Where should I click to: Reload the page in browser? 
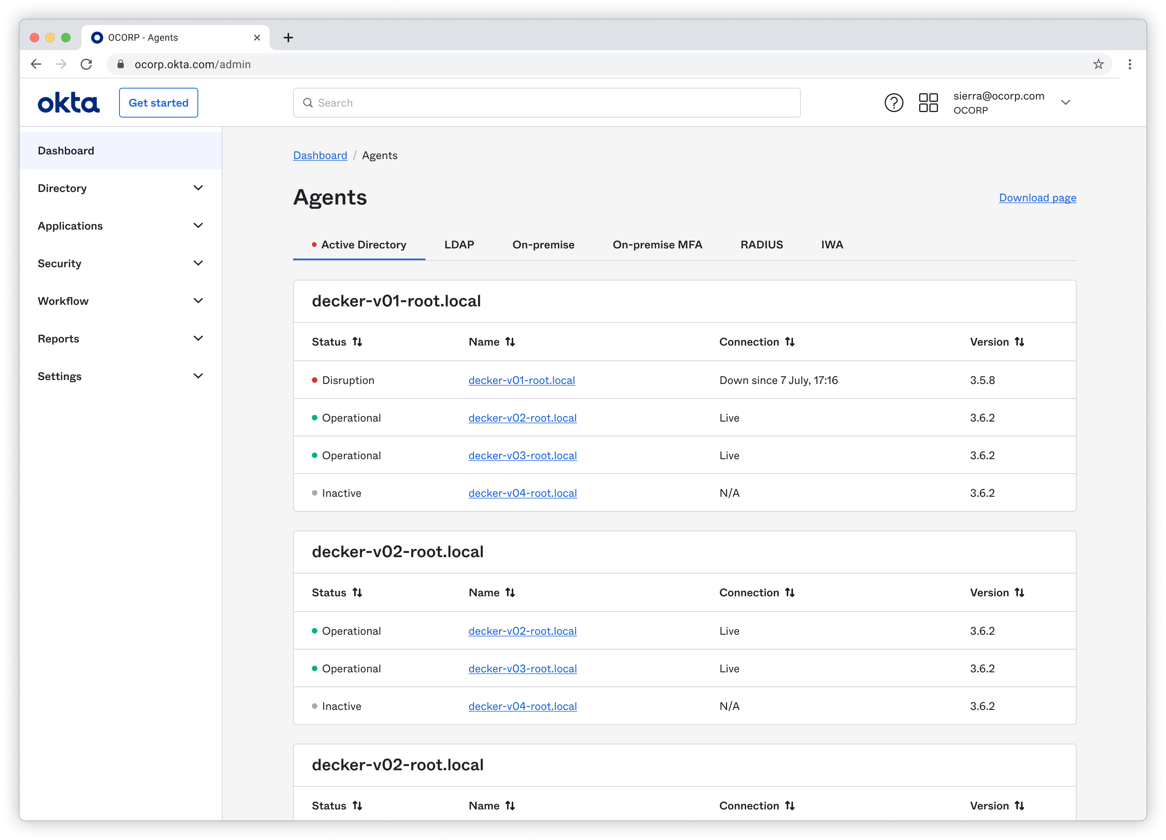click(86, 64)
